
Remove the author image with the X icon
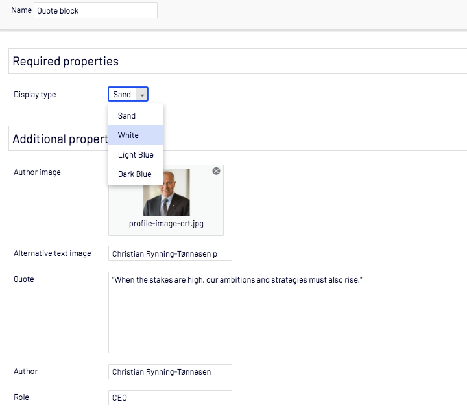216,171
